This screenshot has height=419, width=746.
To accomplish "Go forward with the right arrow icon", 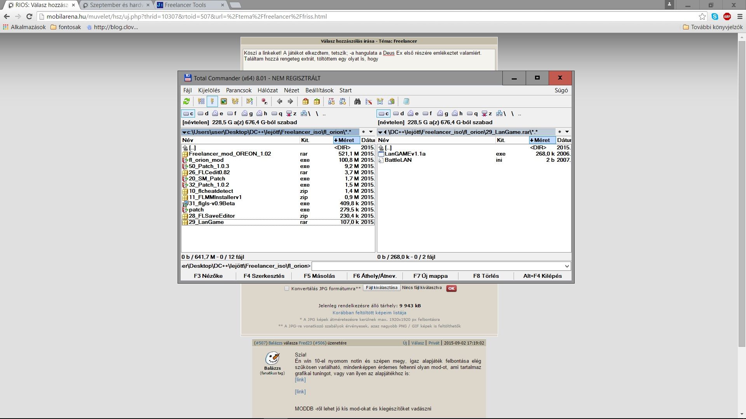I will pyautogui.click(x=290, y=101).
